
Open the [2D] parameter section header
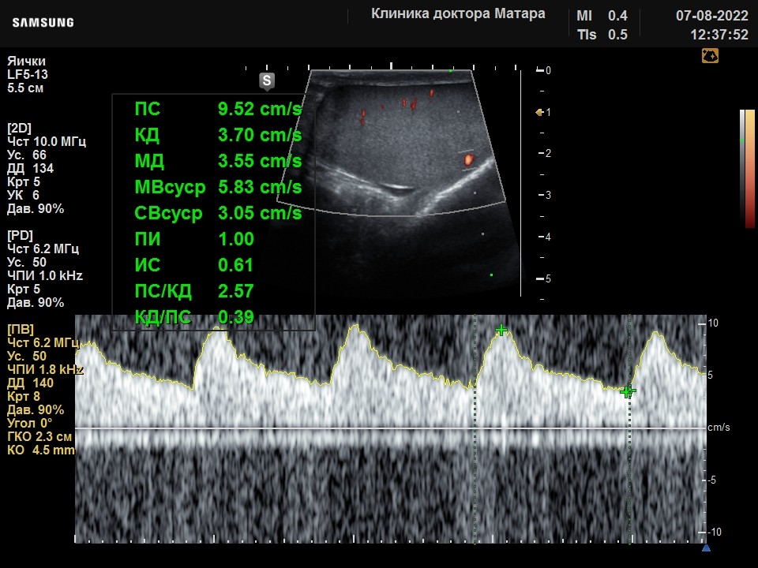[19, 128]
